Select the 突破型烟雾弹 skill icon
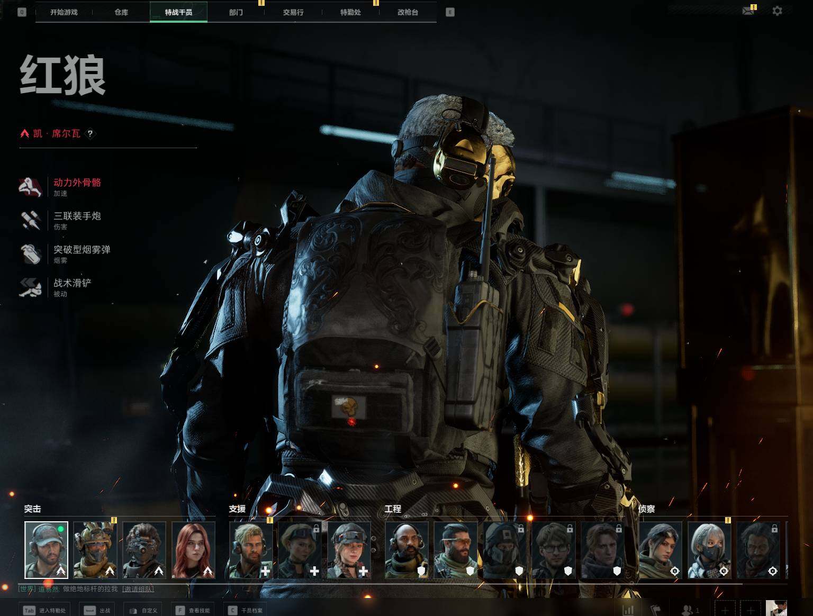This screenshot has width=813, height=616. [x=31, y=254]
